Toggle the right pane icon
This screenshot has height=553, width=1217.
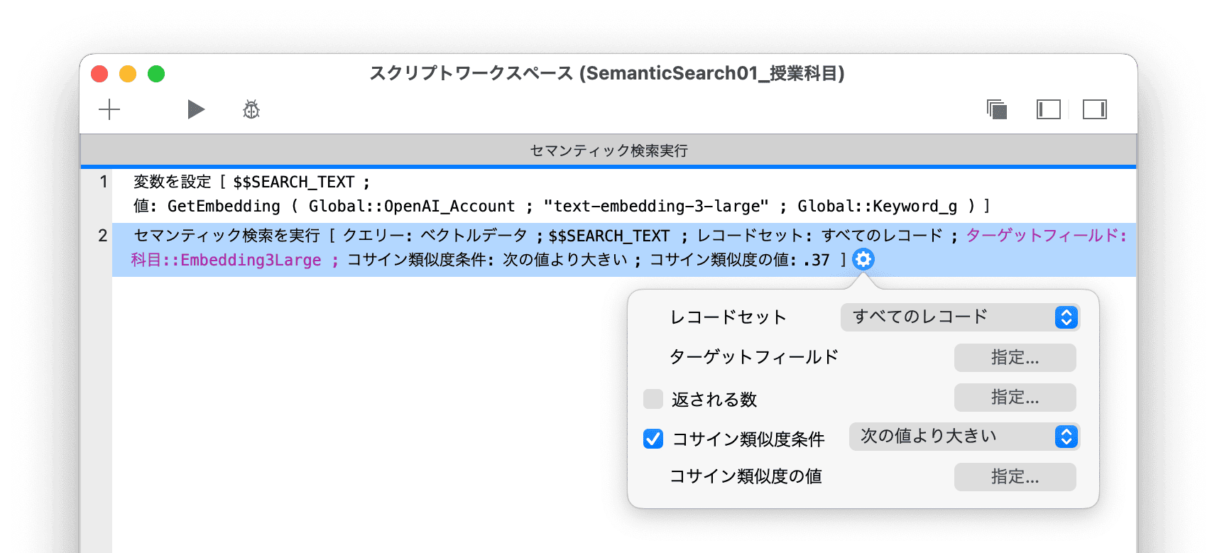(x=1094, y=109)
